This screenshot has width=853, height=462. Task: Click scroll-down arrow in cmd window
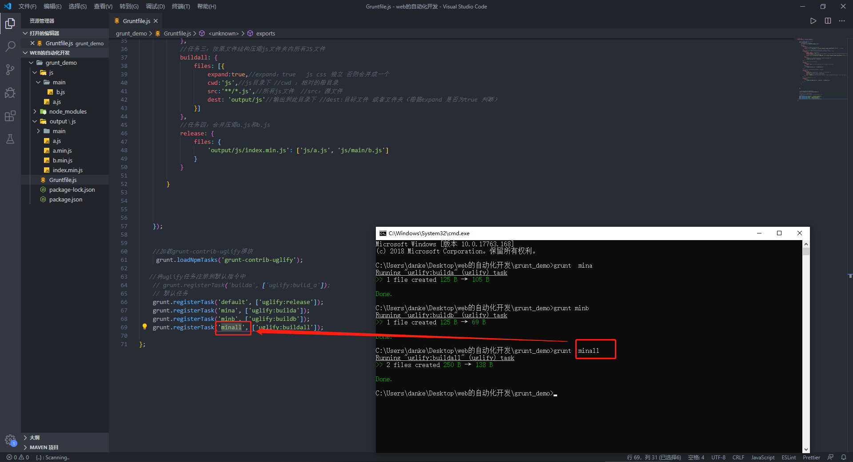point(806,449)
